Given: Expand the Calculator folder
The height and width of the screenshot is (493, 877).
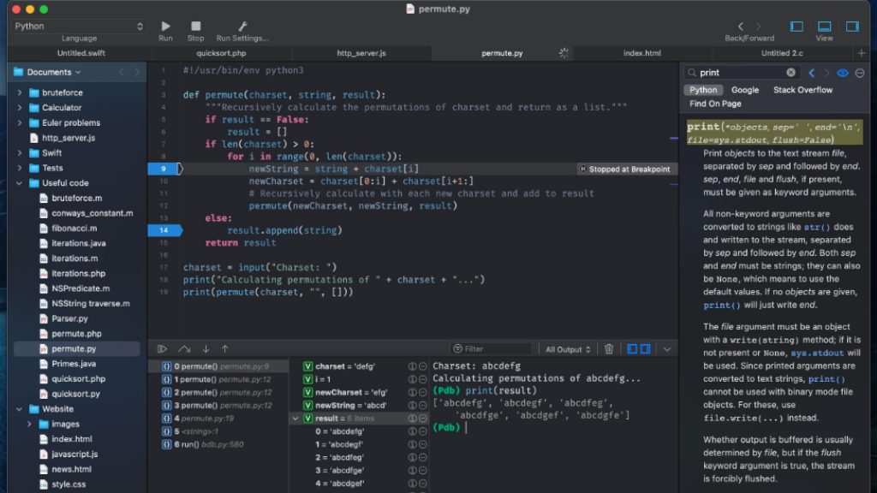Looking at the screenshot, I should click(x=20, y=108).
